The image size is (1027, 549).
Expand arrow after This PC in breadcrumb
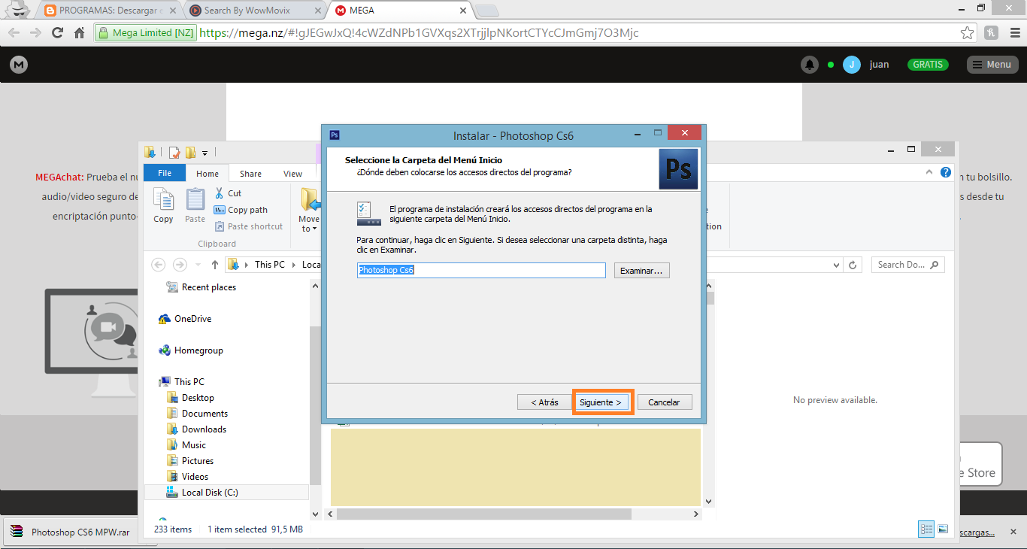pyautogui.click(x=293, y=265)
